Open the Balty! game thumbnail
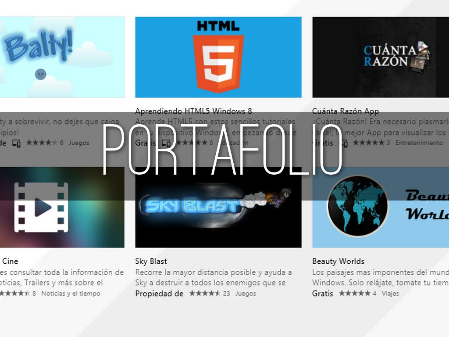Image resolution: width=449 pixels, height=337 pixels. click(x=61, y=57)
